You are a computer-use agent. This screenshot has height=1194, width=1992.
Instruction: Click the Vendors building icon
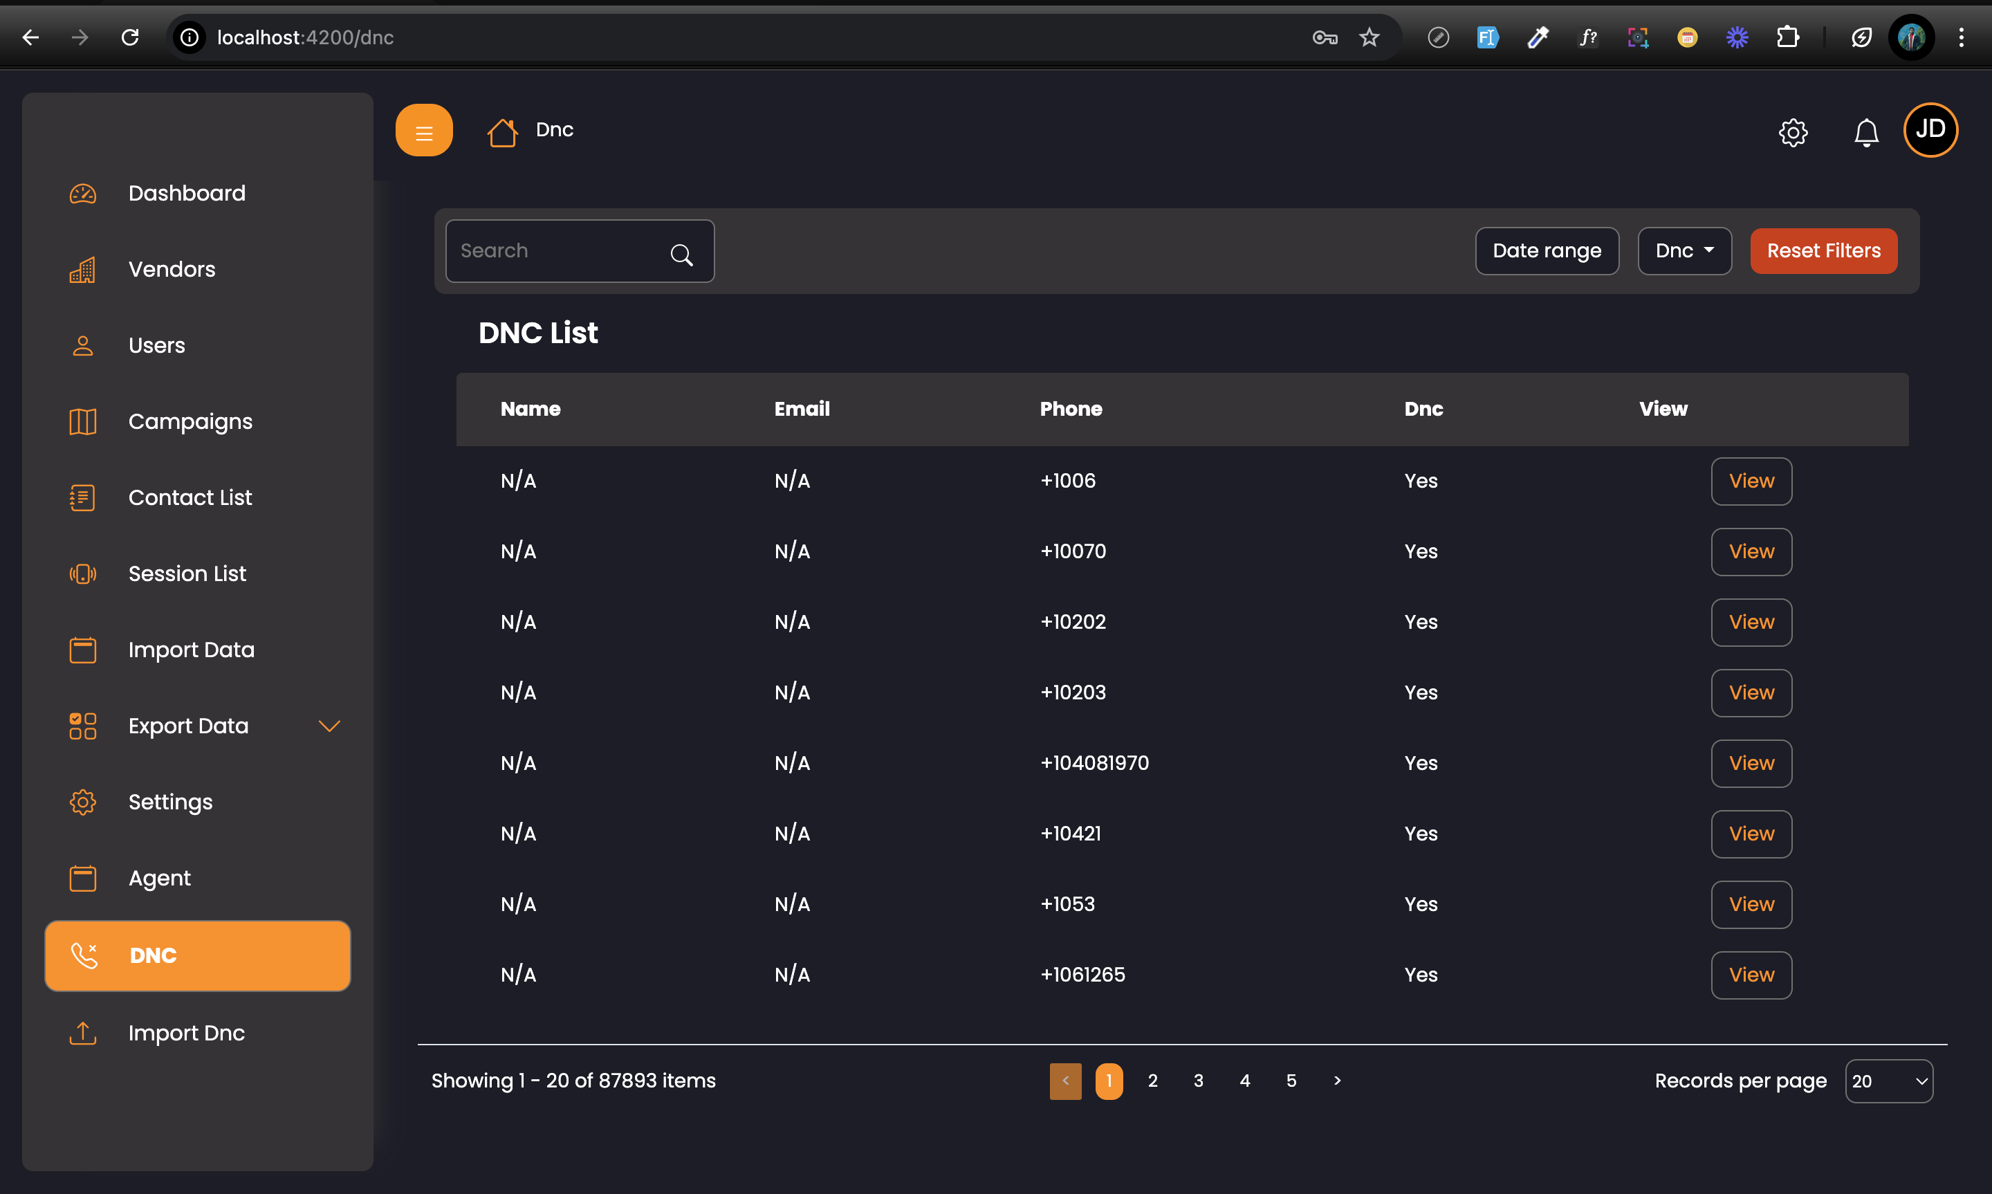click(83, 270)
